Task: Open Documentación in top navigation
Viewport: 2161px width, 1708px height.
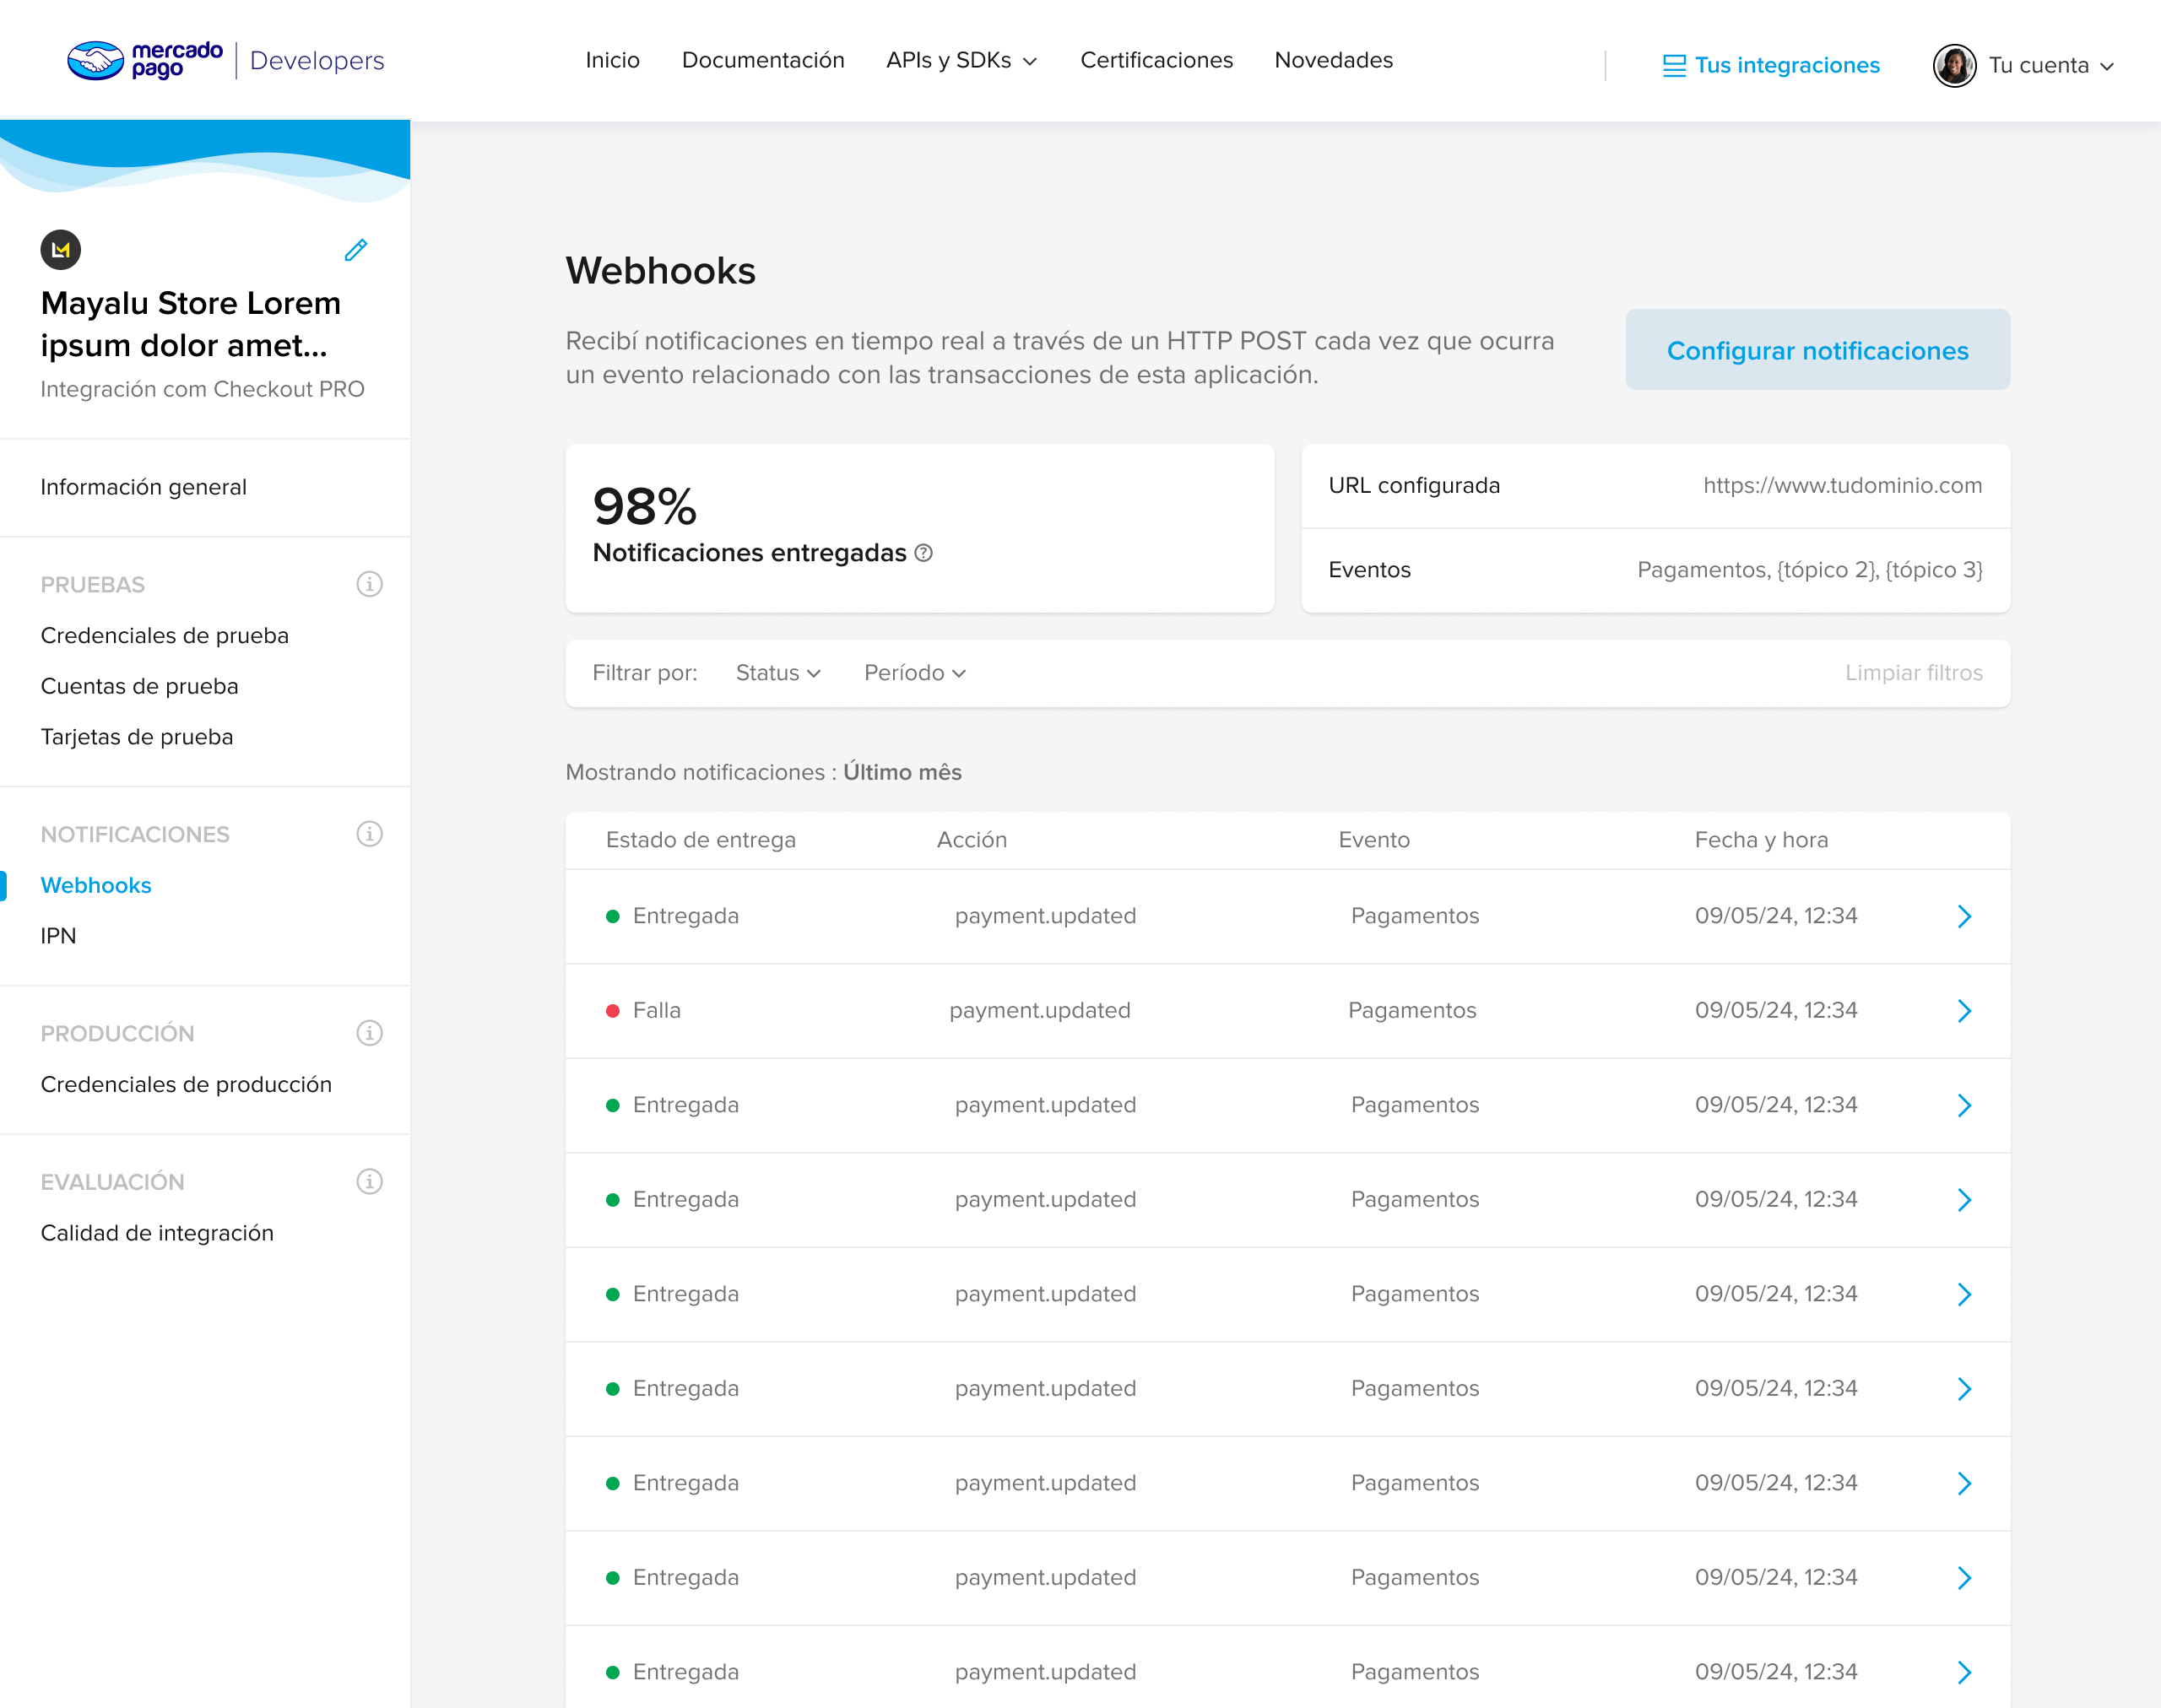Action: click(x=763, y=61)
